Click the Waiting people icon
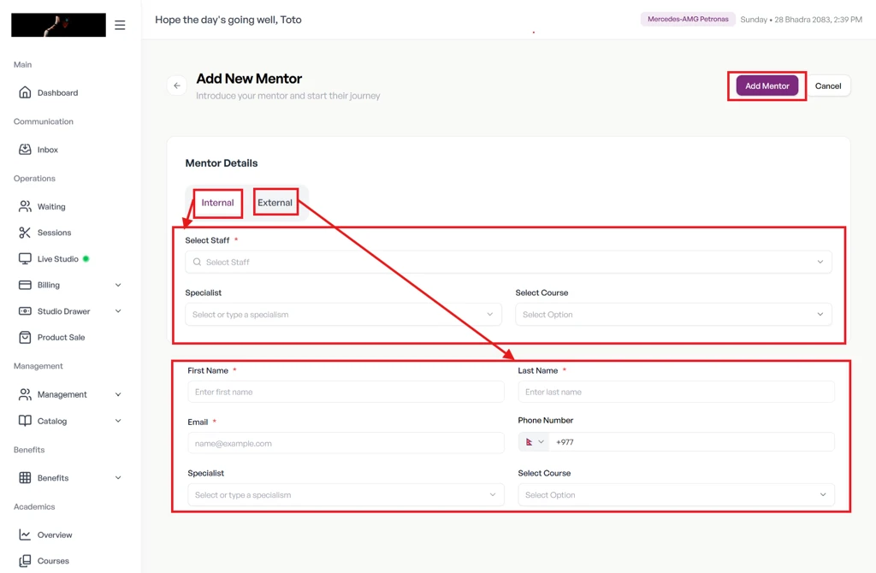The height and width of the screenshot is (573, 876). click(x=25, y=206)
